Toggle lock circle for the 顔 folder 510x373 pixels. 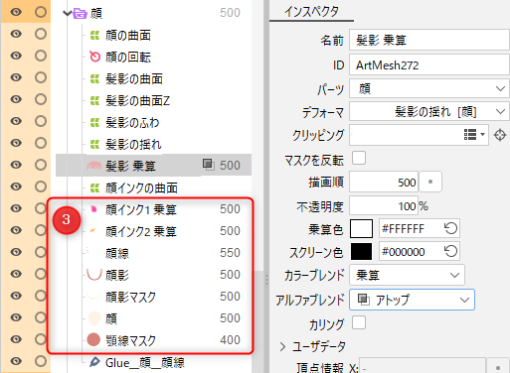click(41, 12)
